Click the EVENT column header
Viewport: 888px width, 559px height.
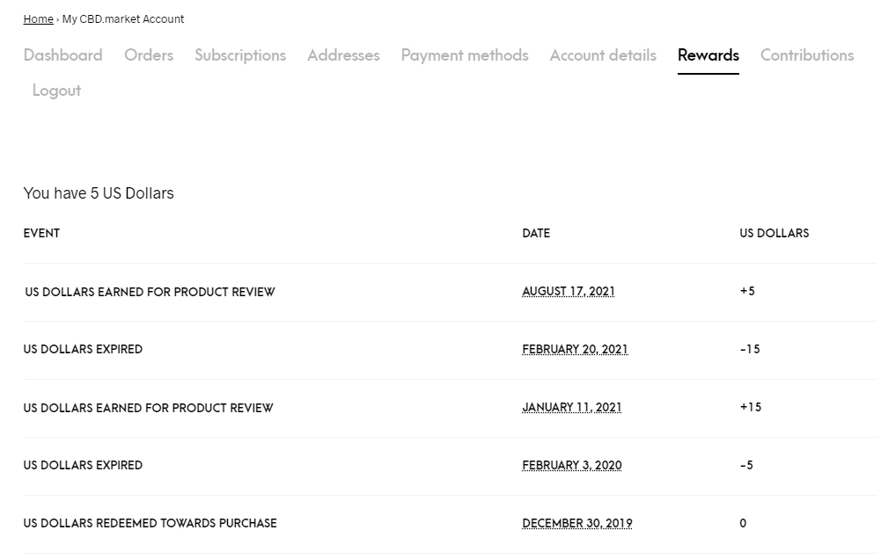[41, 233]
